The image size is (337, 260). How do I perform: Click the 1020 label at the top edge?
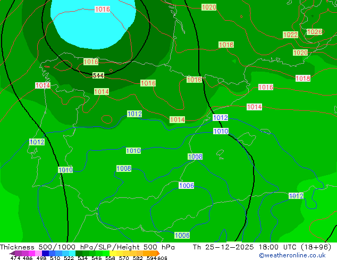(x=209, y=7)
